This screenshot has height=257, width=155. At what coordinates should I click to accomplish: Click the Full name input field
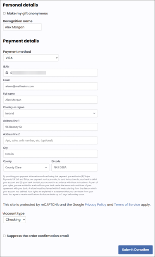pos(50,100)
